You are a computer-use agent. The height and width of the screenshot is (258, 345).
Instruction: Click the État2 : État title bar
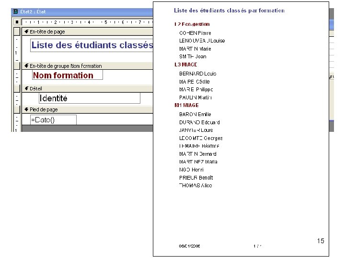click(82, 12)
